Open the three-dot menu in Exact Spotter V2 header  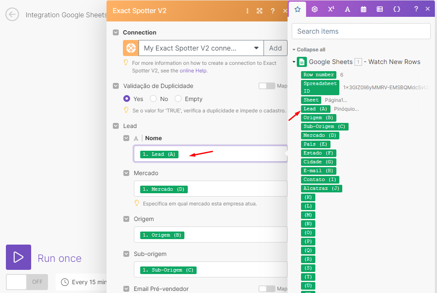247,11
